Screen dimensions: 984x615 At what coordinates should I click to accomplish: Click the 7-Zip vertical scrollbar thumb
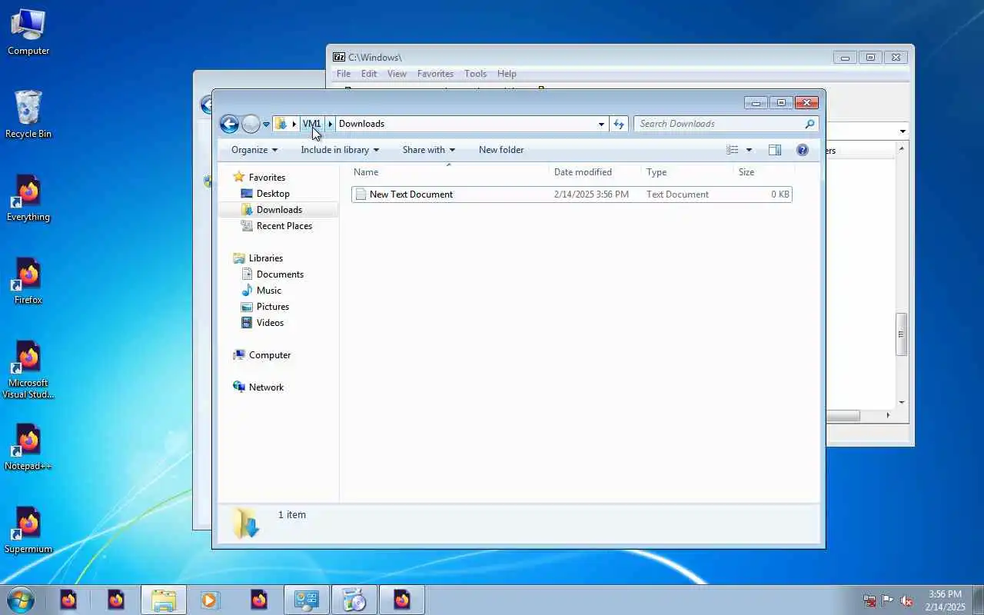pos(902,334)
